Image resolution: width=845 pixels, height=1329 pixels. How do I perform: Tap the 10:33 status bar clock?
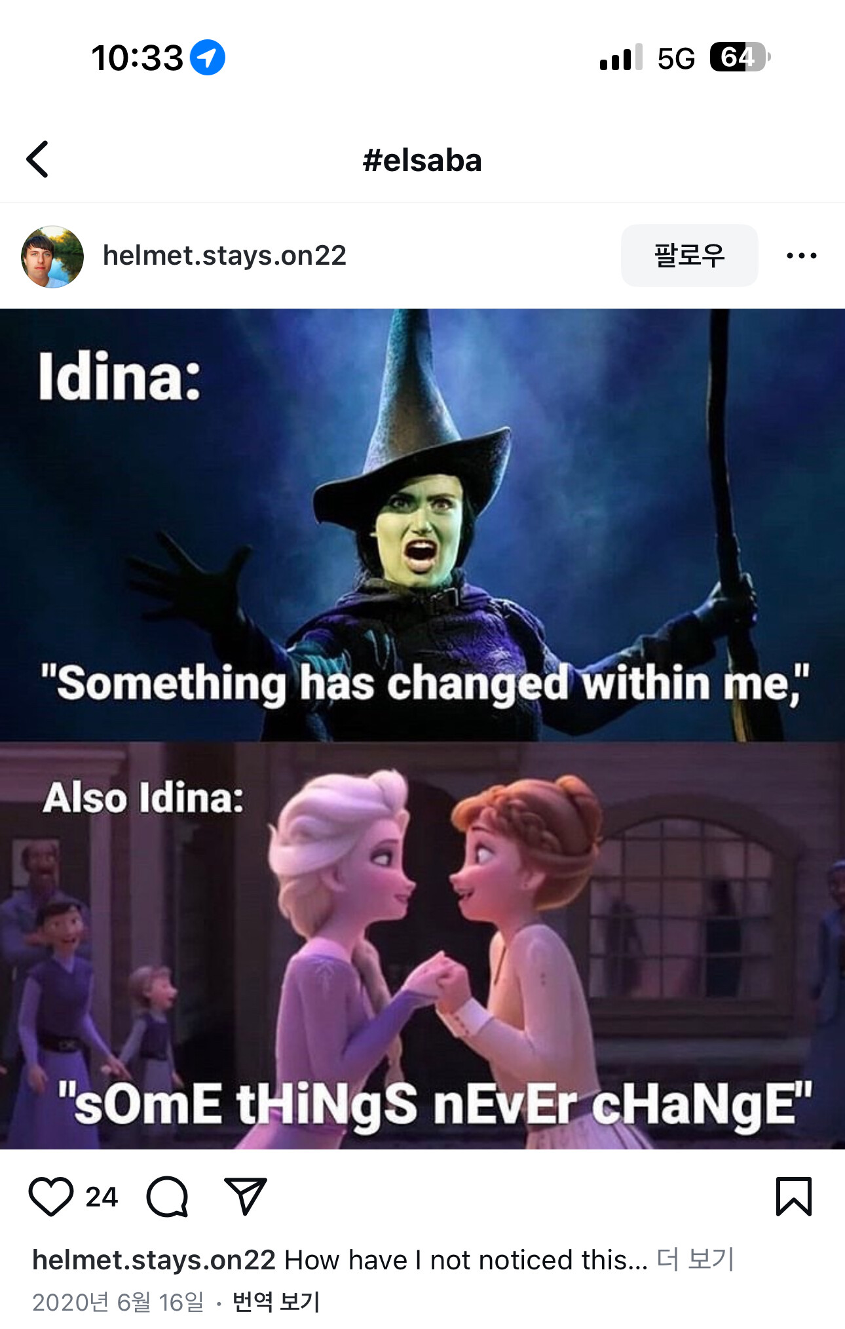click(x=138, y=58)
